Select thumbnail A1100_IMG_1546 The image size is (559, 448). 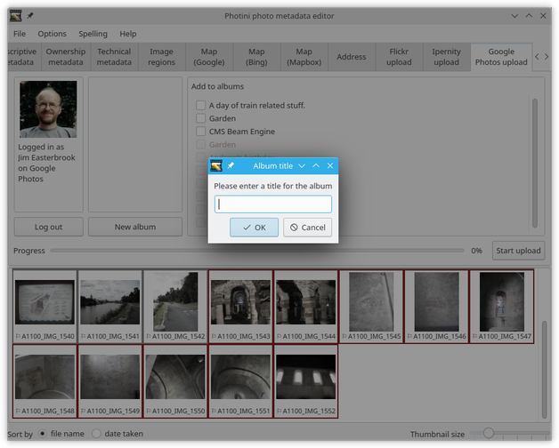pos(436,307)
